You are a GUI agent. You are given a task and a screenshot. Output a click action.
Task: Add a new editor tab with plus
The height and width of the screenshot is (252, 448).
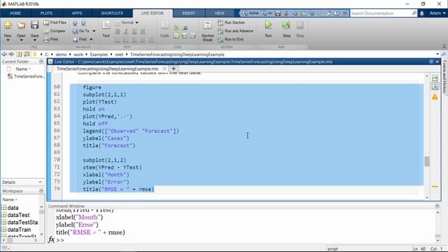point(174,69)
